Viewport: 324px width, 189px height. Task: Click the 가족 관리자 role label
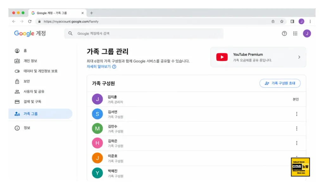(x=115, y=102)
